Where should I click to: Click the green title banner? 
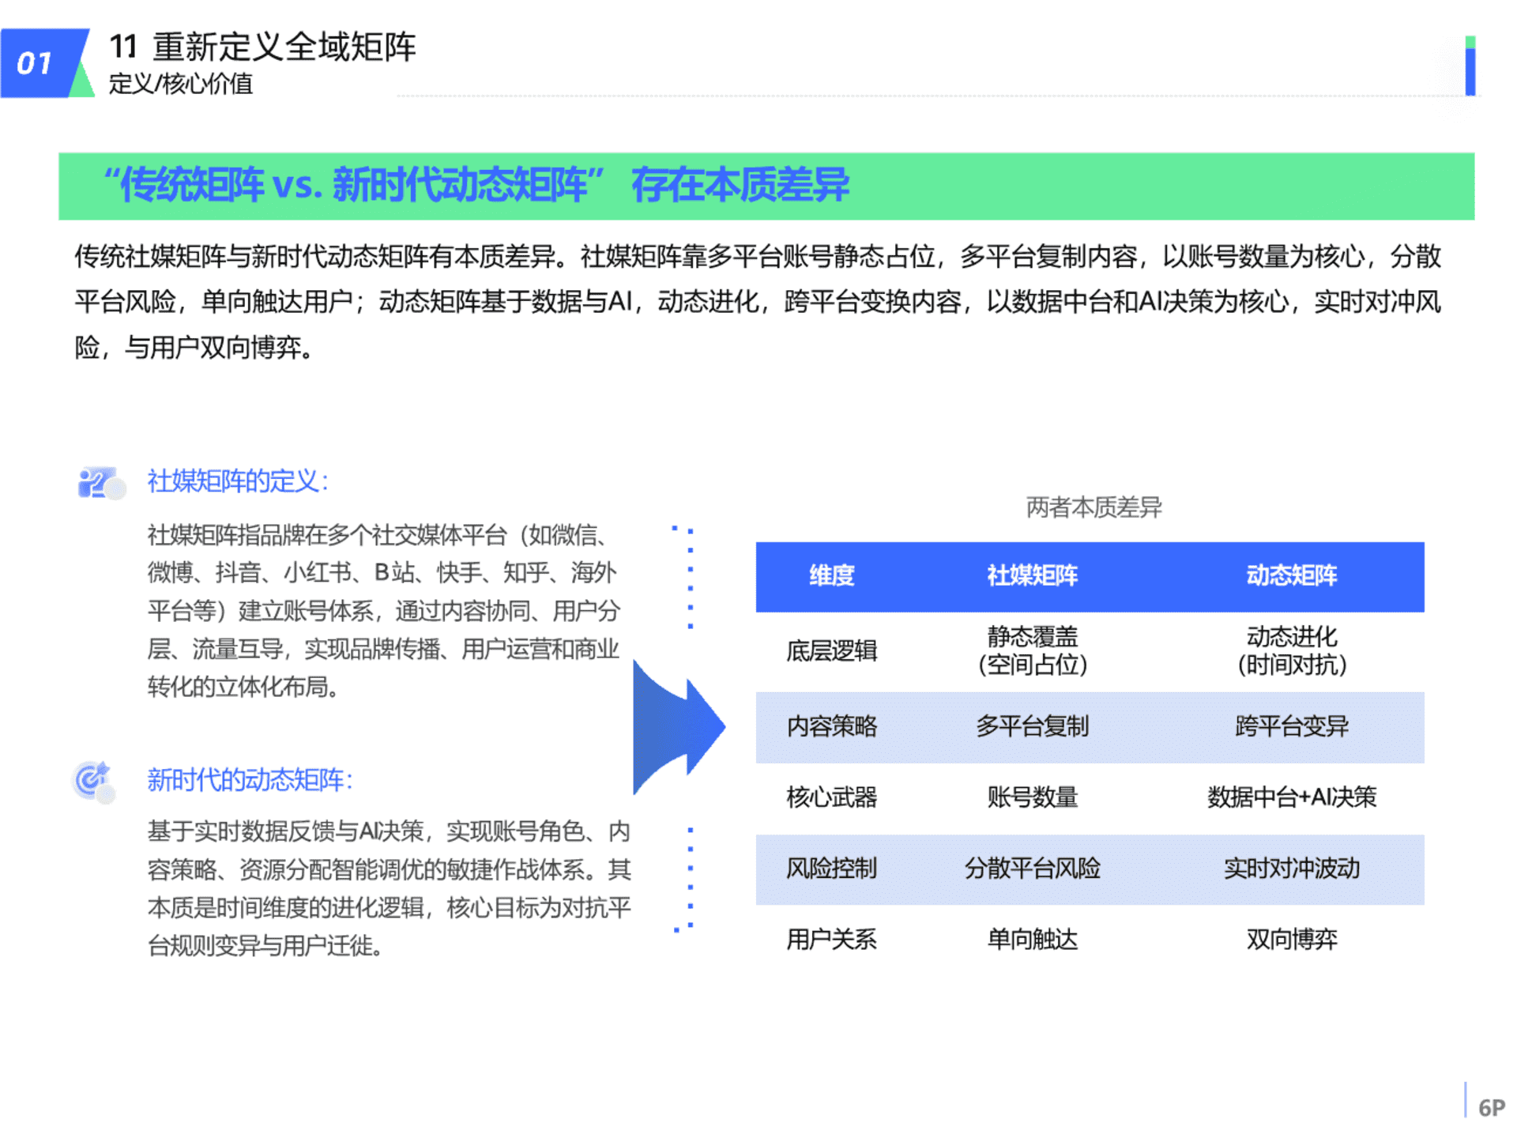(x=765, y=186)
